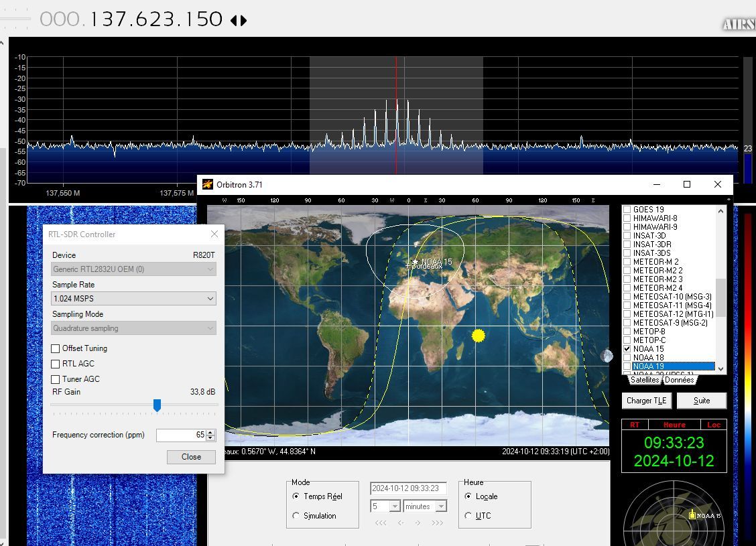Click the 623 digits in the frequency display
Screen dimensions: 756x546
(x=155, y=19)
